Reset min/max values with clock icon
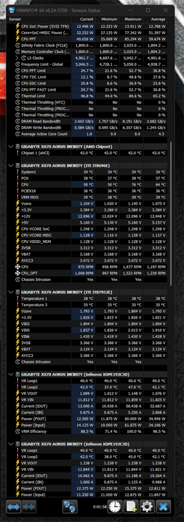This screenshot has height=522, width=184. 115,507
